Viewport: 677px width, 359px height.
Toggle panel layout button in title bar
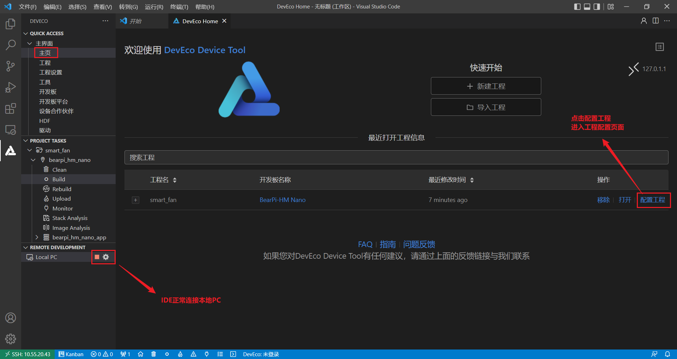tap(587, 7)
